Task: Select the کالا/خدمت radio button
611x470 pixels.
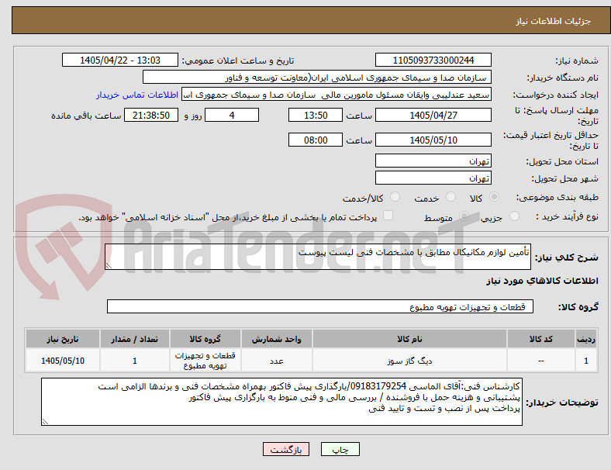Action: pos(395,197)
